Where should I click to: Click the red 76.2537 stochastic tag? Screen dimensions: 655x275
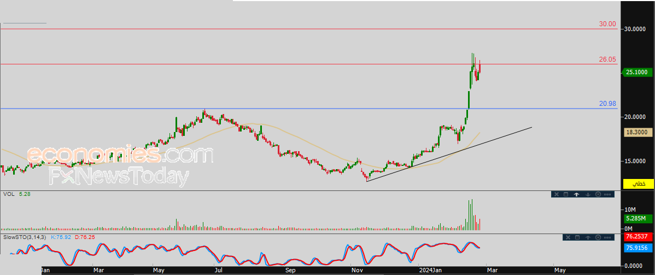click(638, 237)
